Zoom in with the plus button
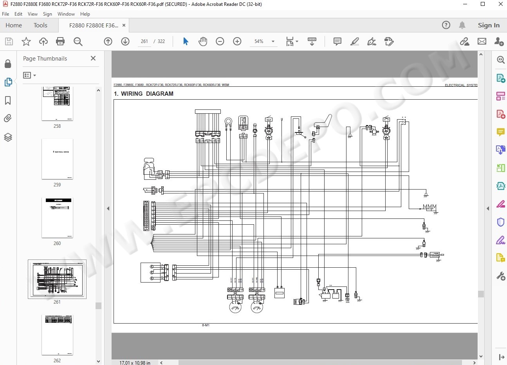 coord(237,41)
